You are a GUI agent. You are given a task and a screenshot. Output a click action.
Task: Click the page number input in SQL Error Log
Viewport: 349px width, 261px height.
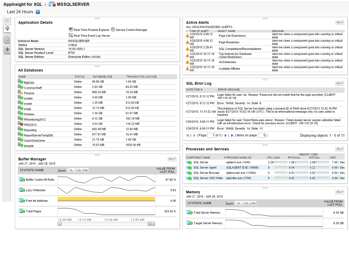tap(211, 135)
